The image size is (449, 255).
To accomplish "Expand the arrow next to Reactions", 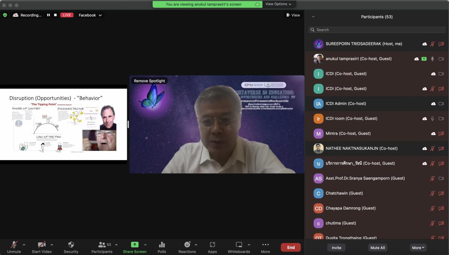I will tap(196, 245).
